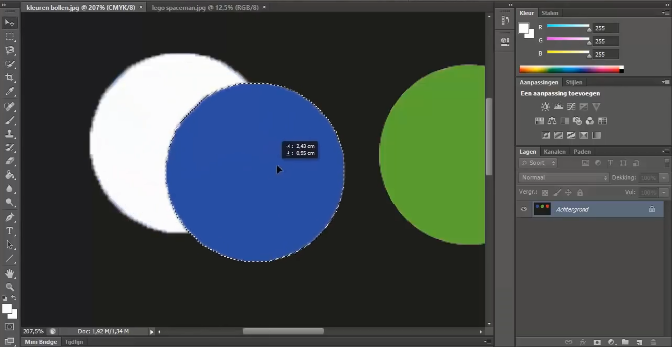Select the Lasso tool
The height and width of the screenshot is (347, 672).
click(x=10, y=50)
